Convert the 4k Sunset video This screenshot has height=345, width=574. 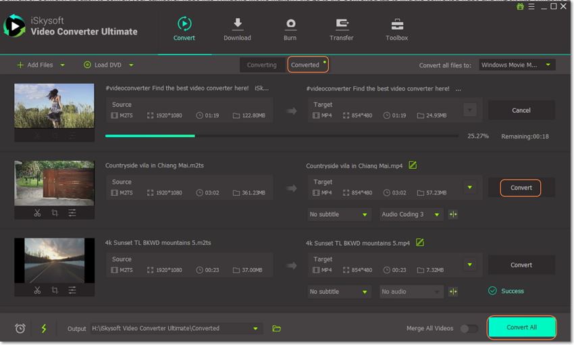click(521, 265)
